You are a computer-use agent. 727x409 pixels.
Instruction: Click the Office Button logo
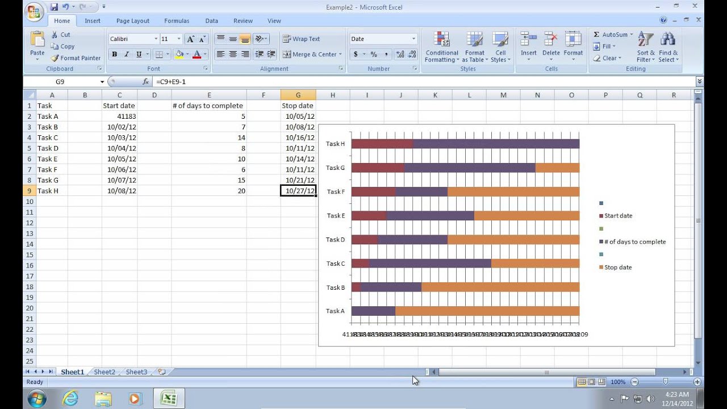click(x=35, y=11)
